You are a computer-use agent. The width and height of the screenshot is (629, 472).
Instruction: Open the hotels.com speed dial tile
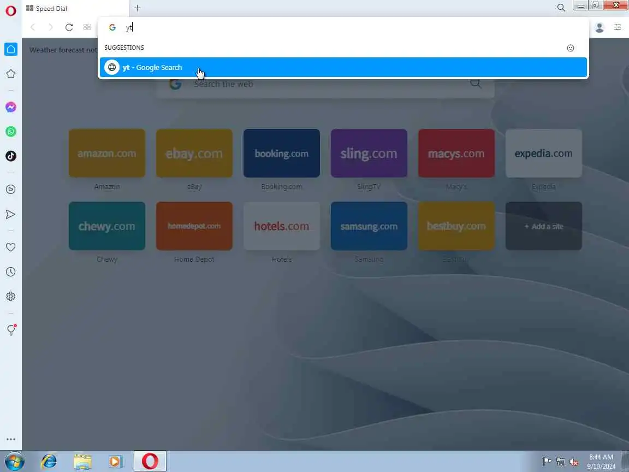(x=282, y=226)
